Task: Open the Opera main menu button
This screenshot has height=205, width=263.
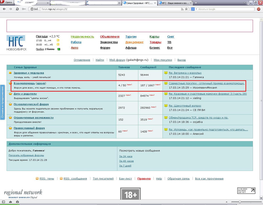Action: [x=7, y=3]
